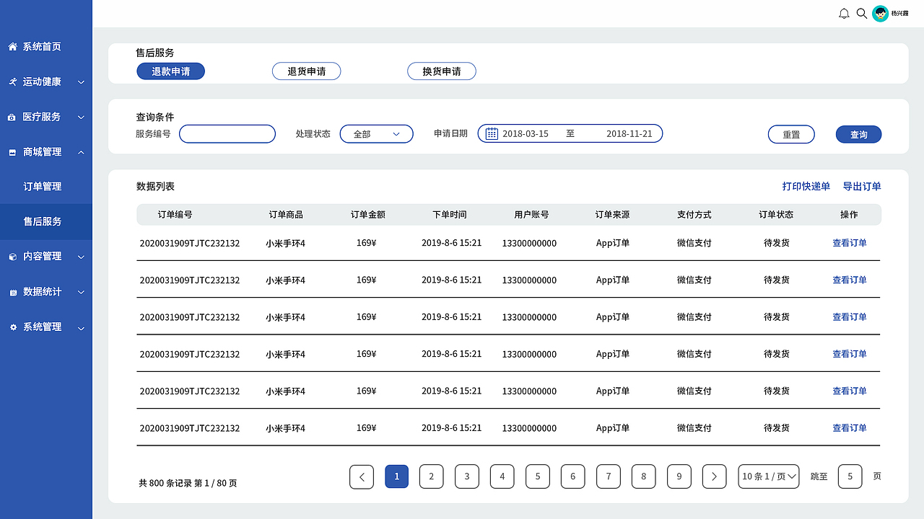The height and width of the screenshot is (519, 924).
Task: Click the search magnifier icon
Action: pos(861,13)
